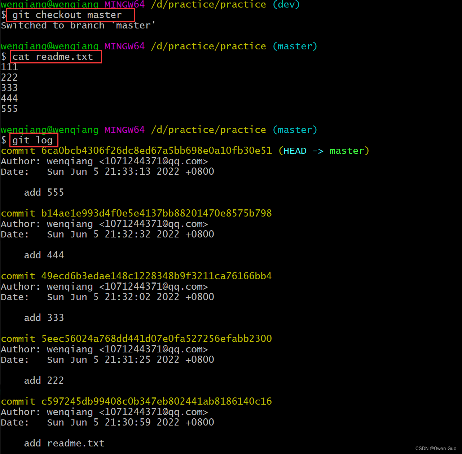Click the 'git log' command
Screen dimensions: 462x454
click(x=32, y=141)
